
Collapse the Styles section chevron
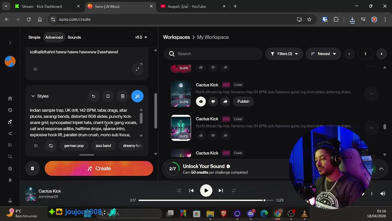(x=33, y=96)
